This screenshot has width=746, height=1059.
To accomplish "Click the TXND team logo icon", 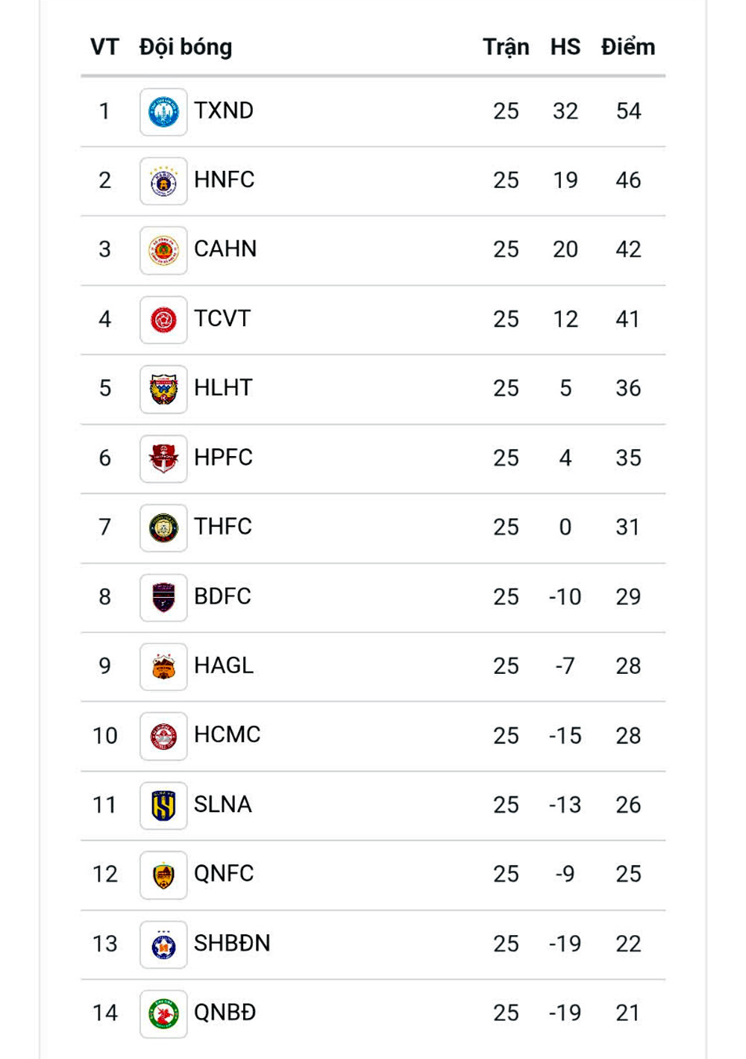I will click(x=163, y=112).
